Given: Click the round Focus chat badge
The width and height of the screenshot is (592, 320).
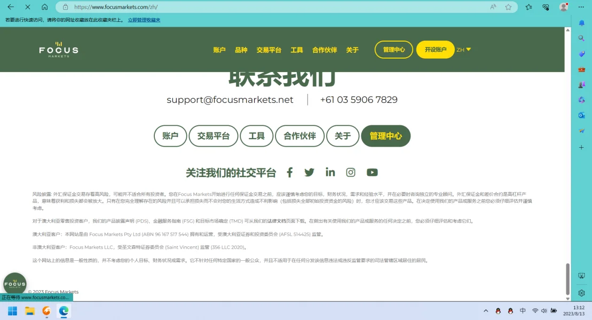Looking at the screenshot, I should [15, 284].
